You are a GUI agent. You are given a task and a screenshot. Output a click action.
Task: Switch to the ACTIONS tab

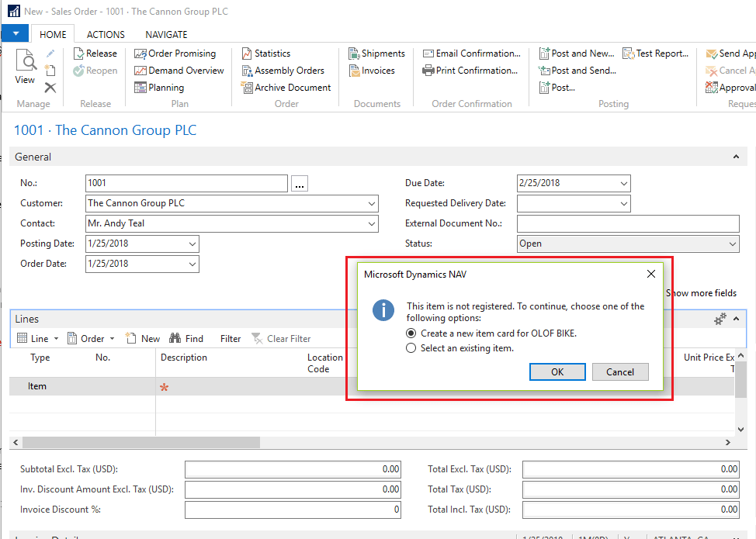pos(106,35)
